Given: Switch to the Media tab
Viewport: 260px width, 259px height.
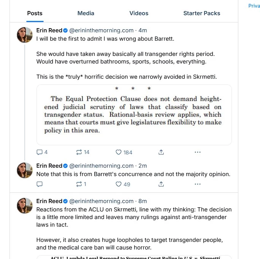Looking at the screenshot, I should [x=86, y=13].
